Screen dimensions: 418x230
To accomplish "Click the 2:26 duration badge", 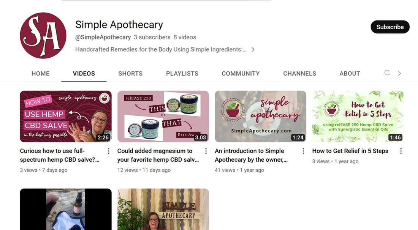I will click(x=103, y=137).
